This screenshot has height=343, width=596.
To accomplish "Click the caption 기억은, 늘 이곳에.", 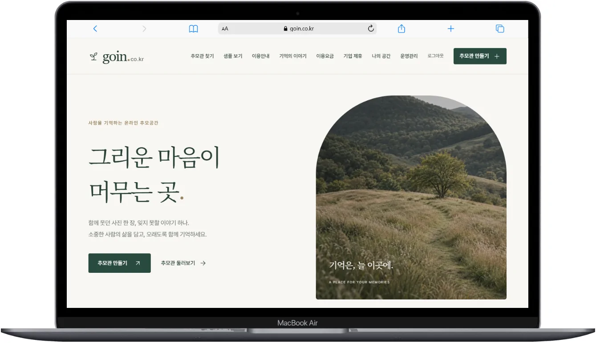I will pos(361,266).
